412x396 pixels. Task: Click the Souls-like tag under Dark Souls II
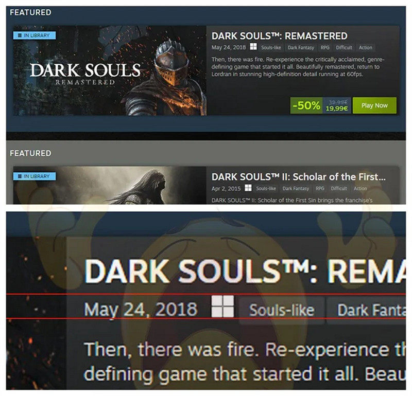(x=266, y=188)
